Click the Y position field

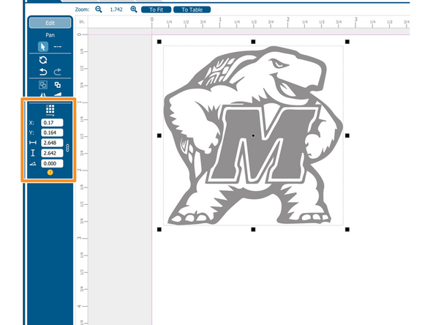coord(52,132)
